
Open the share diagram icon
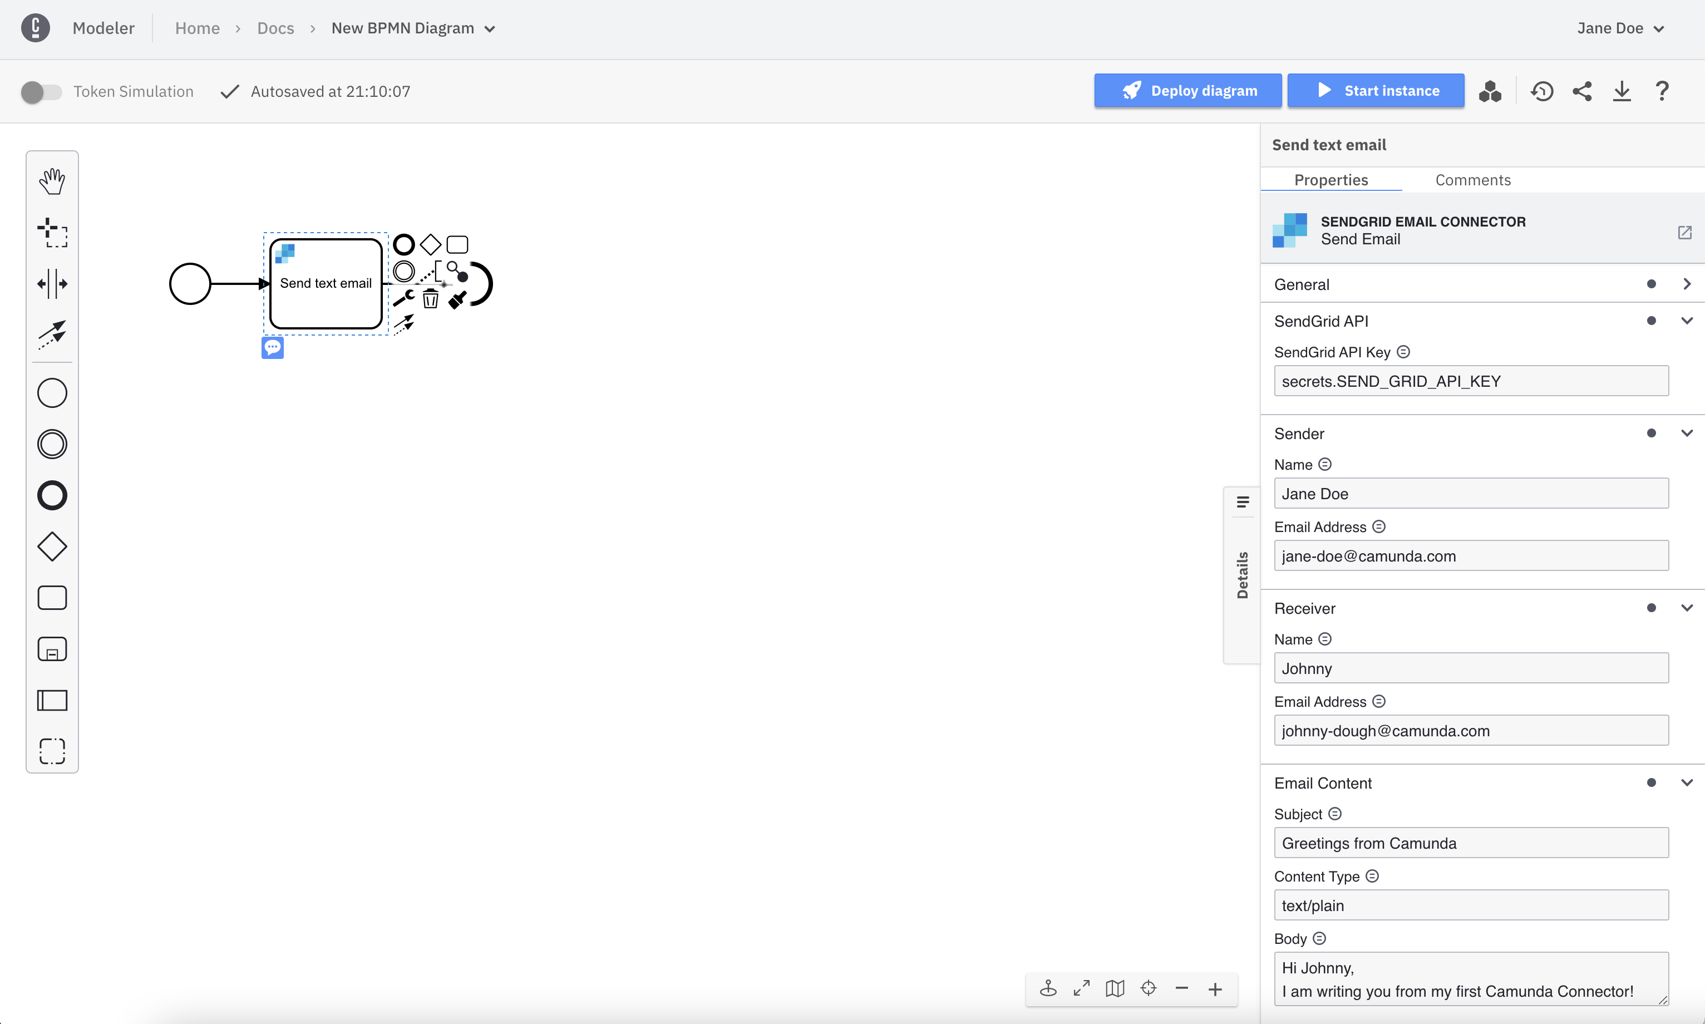(1582, 90)
